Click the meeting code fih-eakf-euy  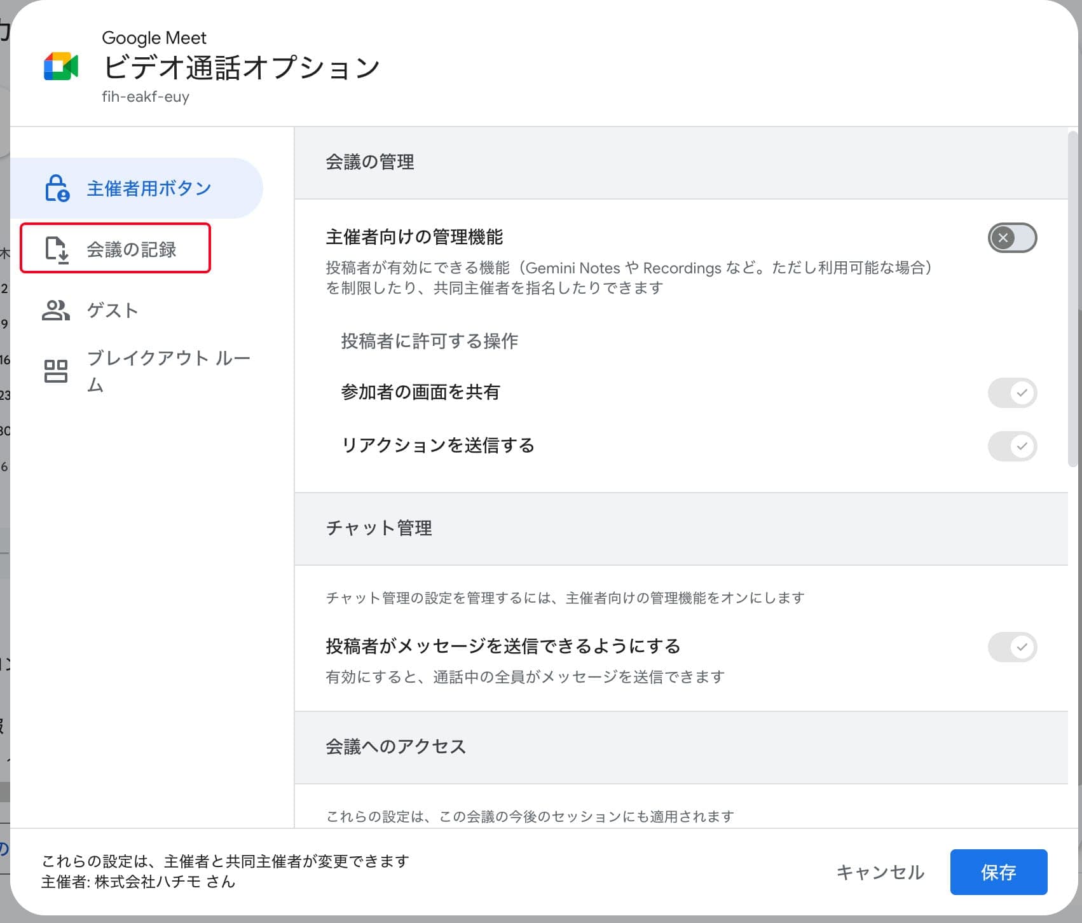(x=146, y=97)
